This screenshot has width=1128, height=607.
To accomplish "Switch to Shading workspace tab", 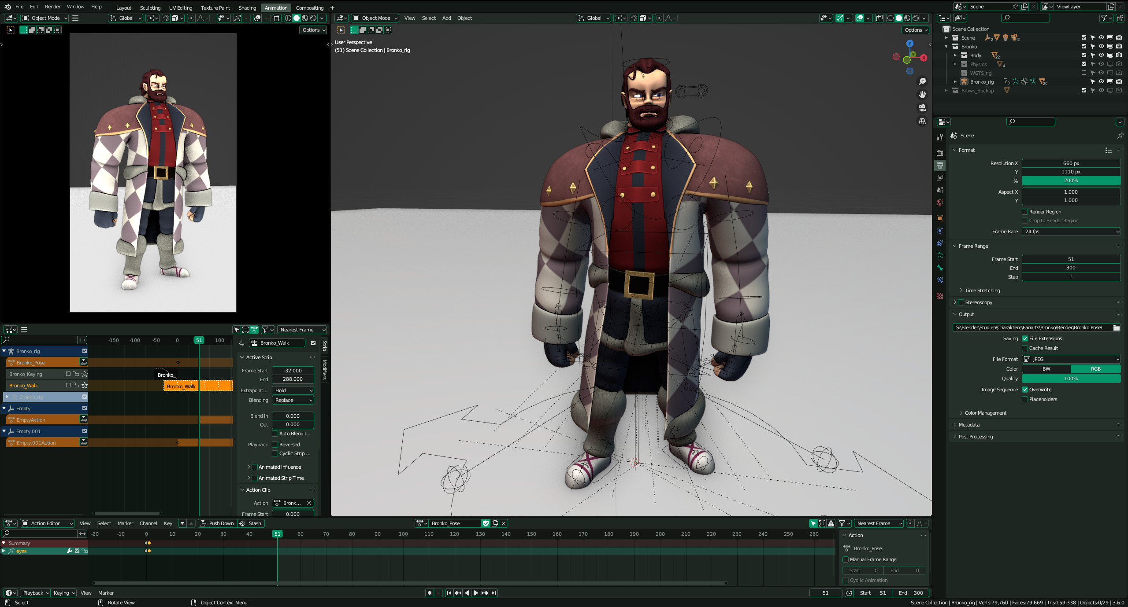I will (x=247, y=7).
